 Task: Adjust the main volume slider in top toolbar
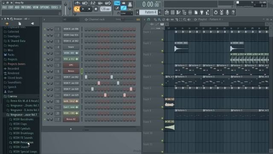coord(65,9)
